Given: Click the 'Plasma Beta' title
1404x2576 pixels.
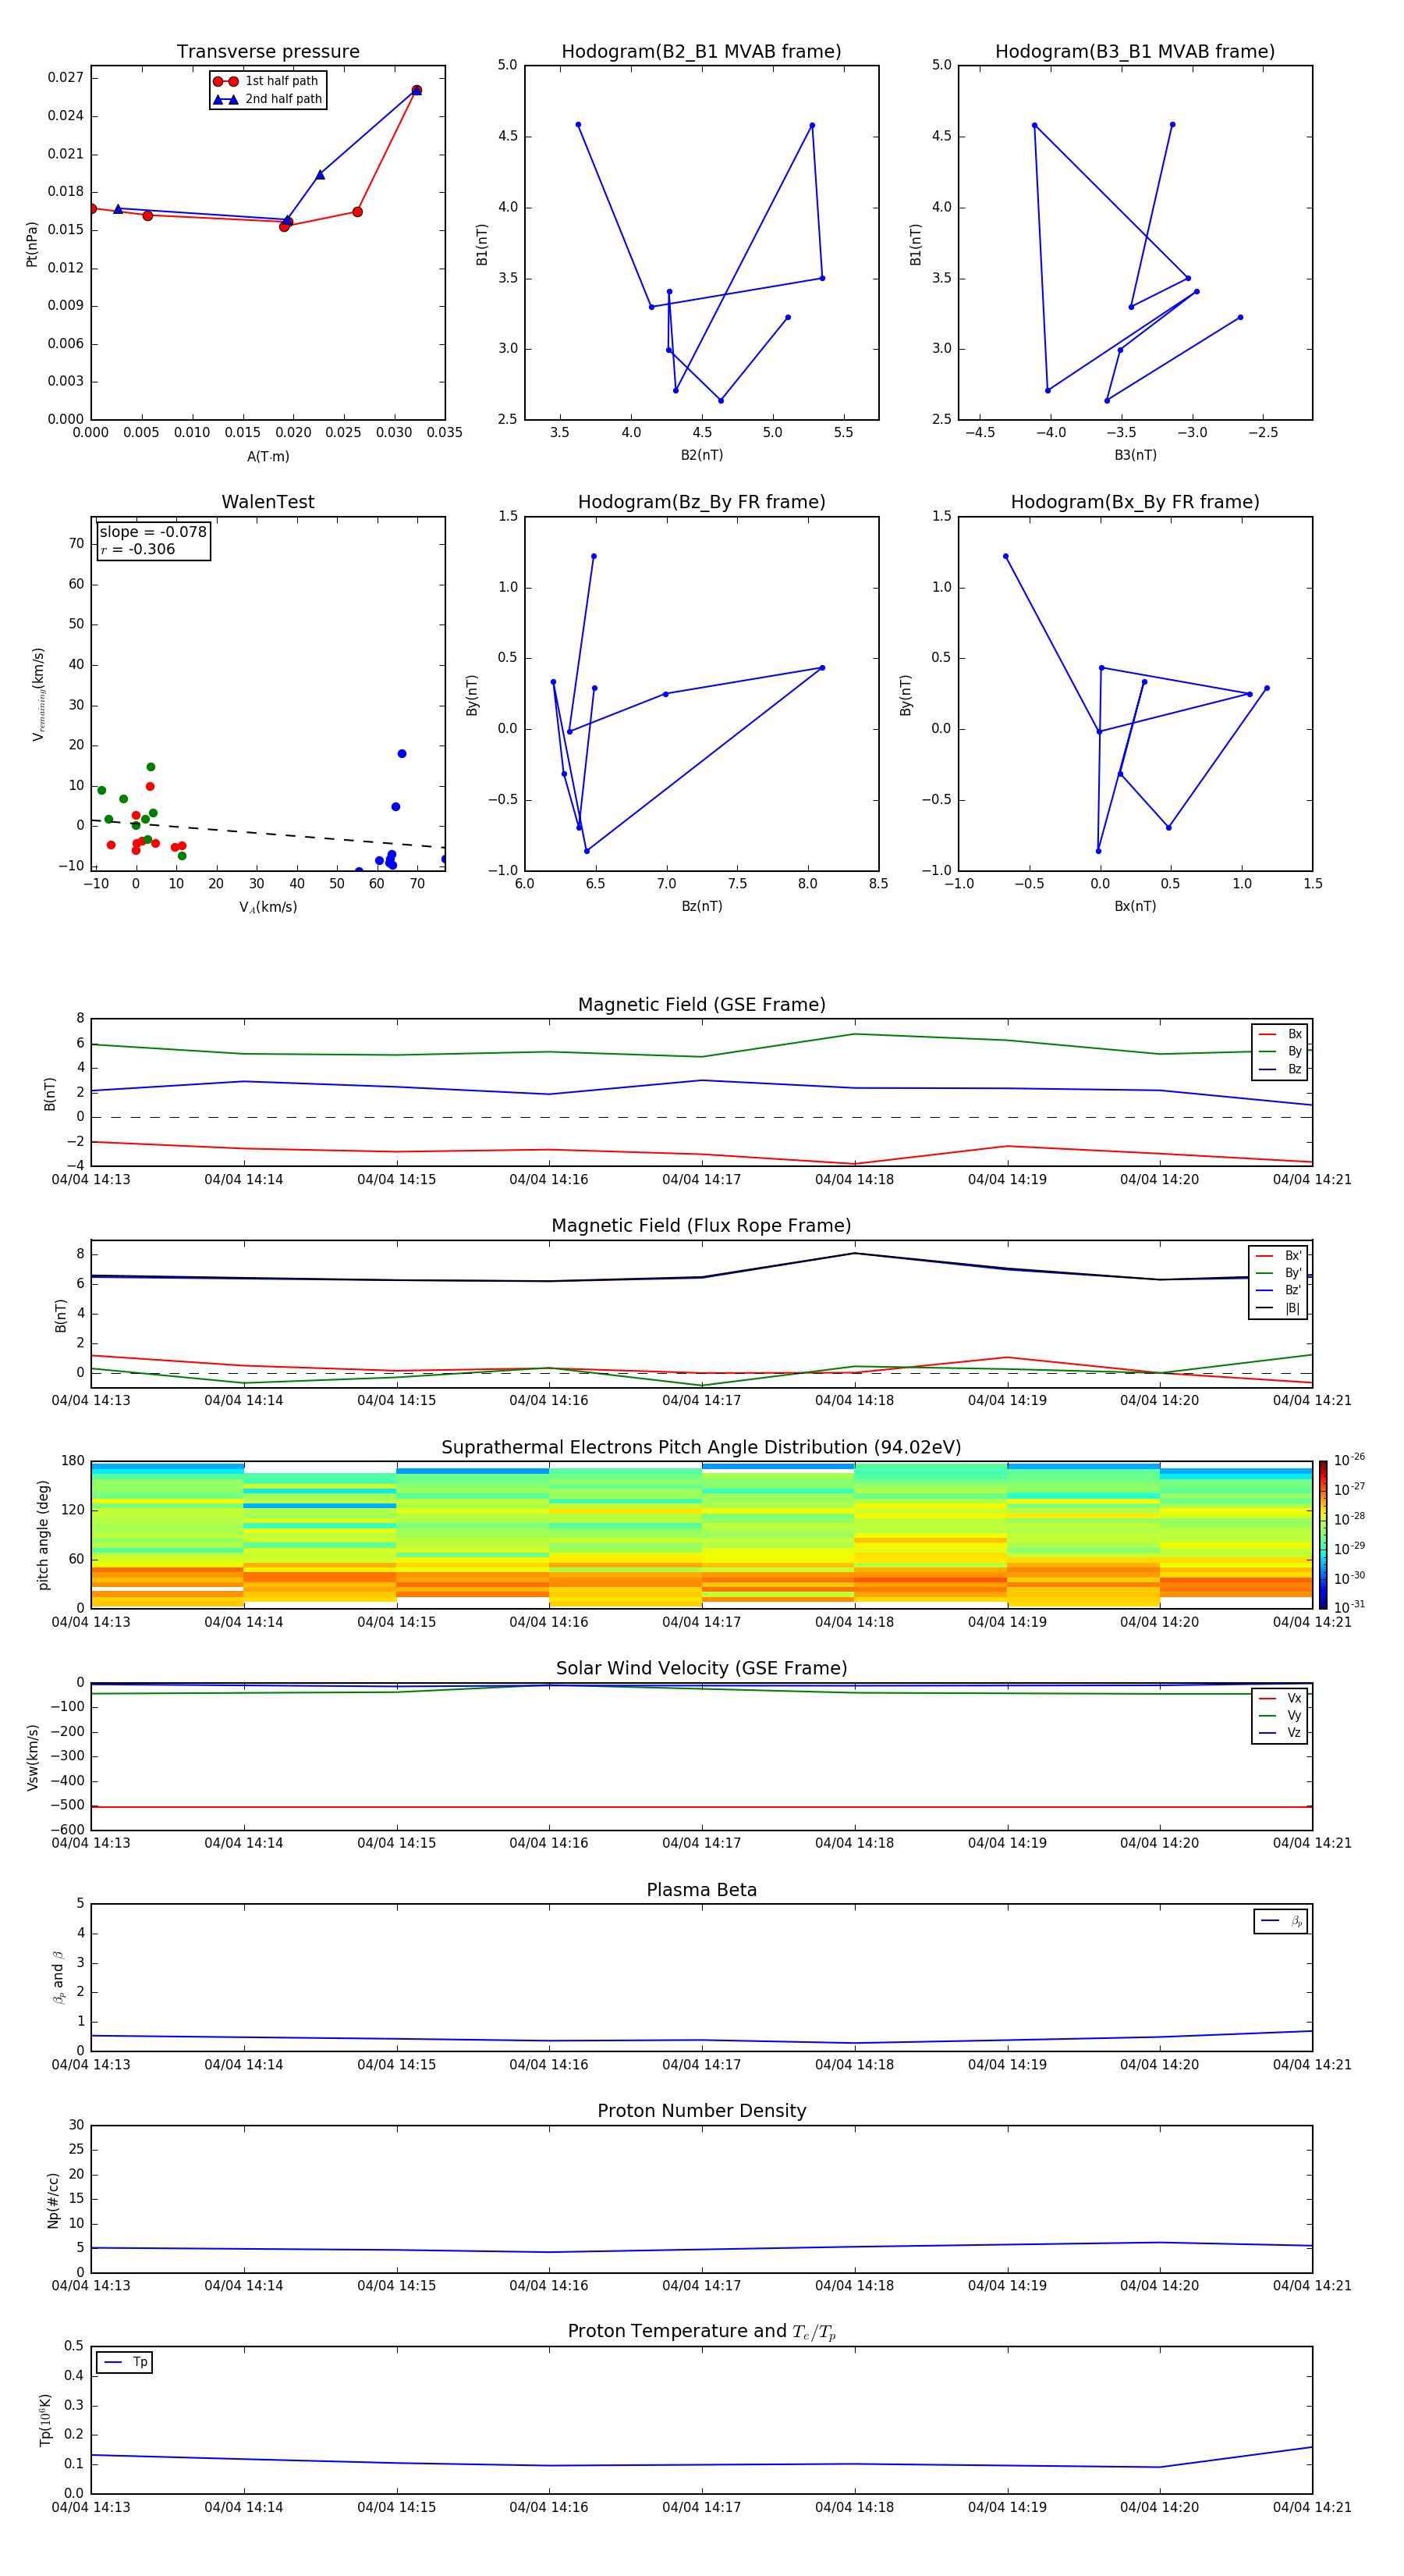Looking at the screenshot, I should (x=701, y=1890).
